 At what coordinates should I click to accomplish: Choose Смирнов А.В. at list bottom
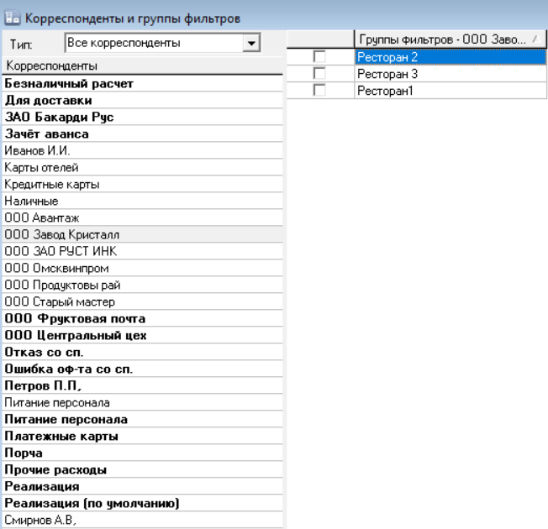41,521
